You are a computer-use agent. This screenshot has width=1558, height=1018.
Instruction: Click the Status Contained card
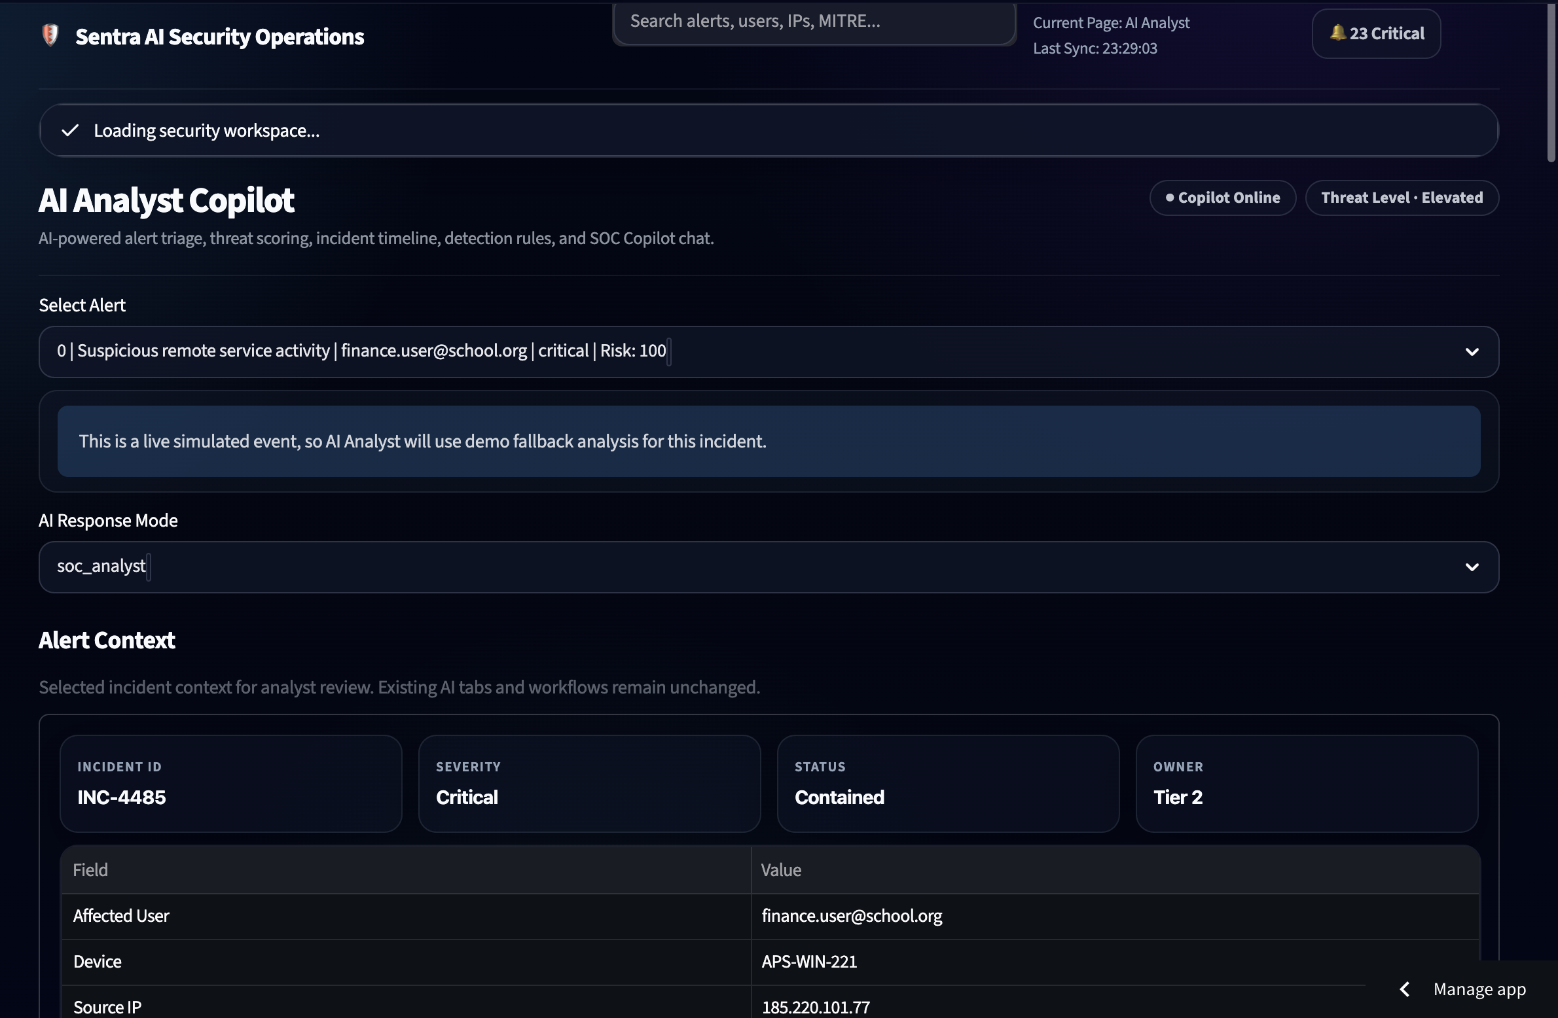tap(948, 784)
